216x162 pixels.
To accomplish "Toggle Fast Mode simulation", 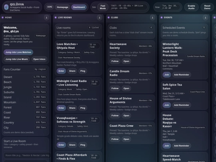I will click(x=103, y=7).
